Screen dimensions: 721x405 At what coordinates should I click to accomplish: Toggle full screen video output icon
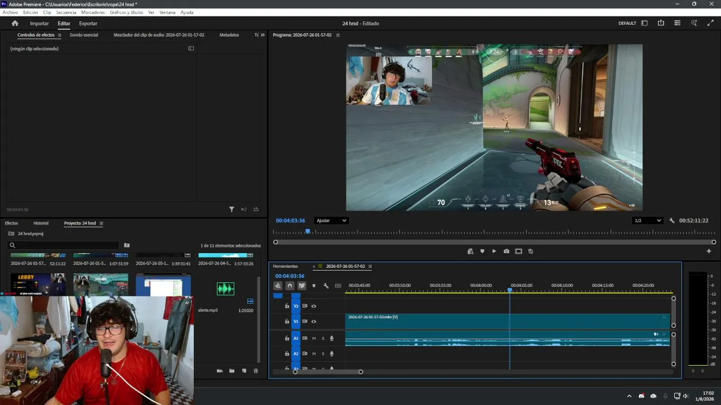pyautogui.click(x=710, y=23)
